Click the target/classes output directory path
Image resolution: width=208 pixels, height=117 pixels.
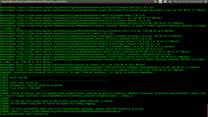click(x=79, y=96)
